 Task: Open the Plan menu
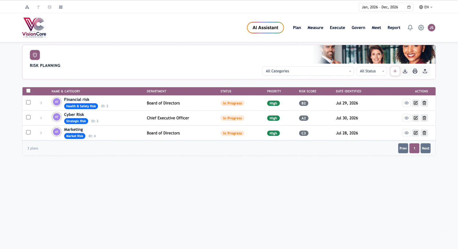(x=297, y=28)
